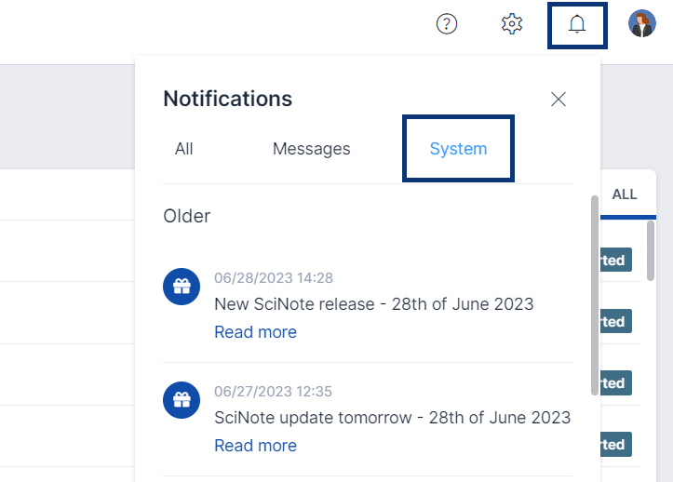673x482 pixels.
Task: Open the user profile avatar
Action: tap(641, 24)
